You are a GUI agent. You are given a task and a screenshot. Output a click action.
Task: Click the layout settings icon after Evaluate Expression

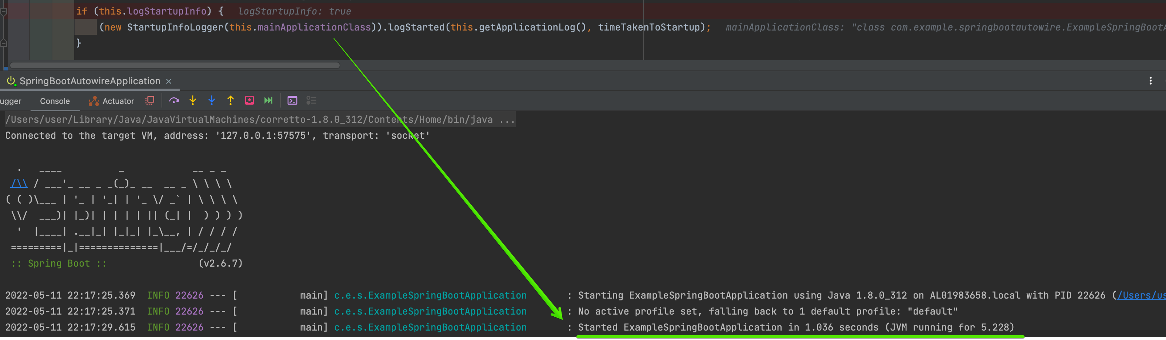coord(311,100)
